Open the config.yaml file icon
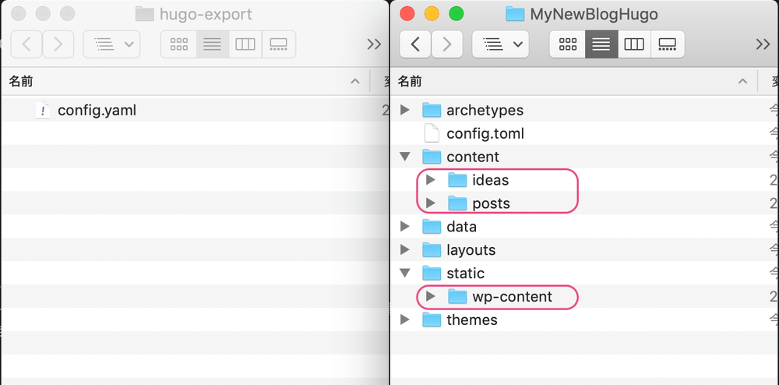This screenshot has height=385, width=779. [42, 111]
